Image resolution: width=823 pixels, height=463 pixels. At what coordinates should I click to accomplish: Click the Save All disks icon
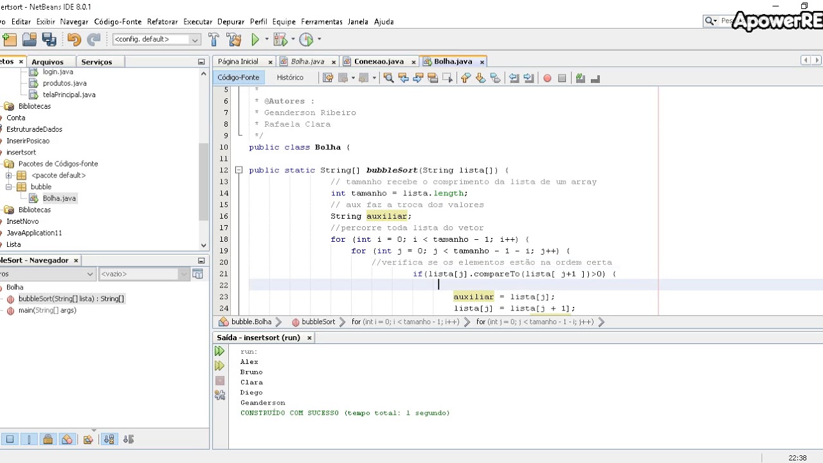point(50,40)
